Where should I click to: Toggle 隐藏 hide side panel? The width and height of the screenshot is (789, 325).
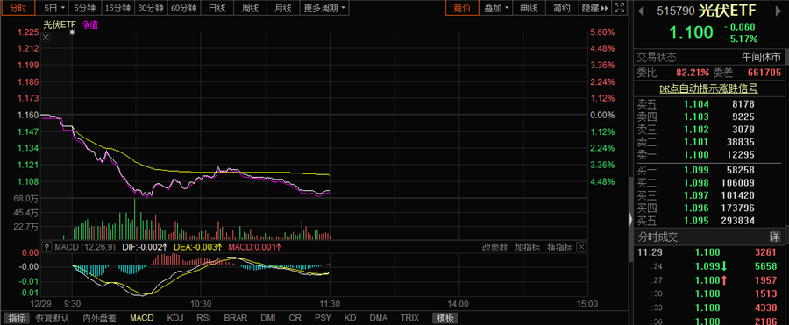tap(594, 8)
